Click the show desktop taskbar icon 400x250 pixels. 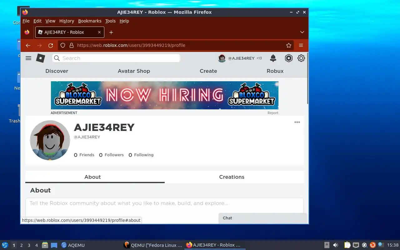tap(54, 245)
